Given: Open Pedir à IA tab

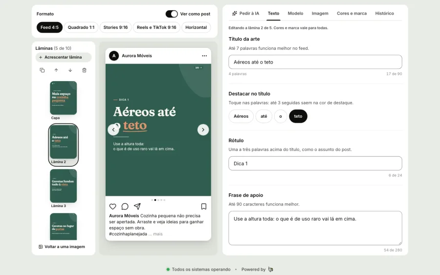Looking at the screenshot, I should click(x=245, y=14).
